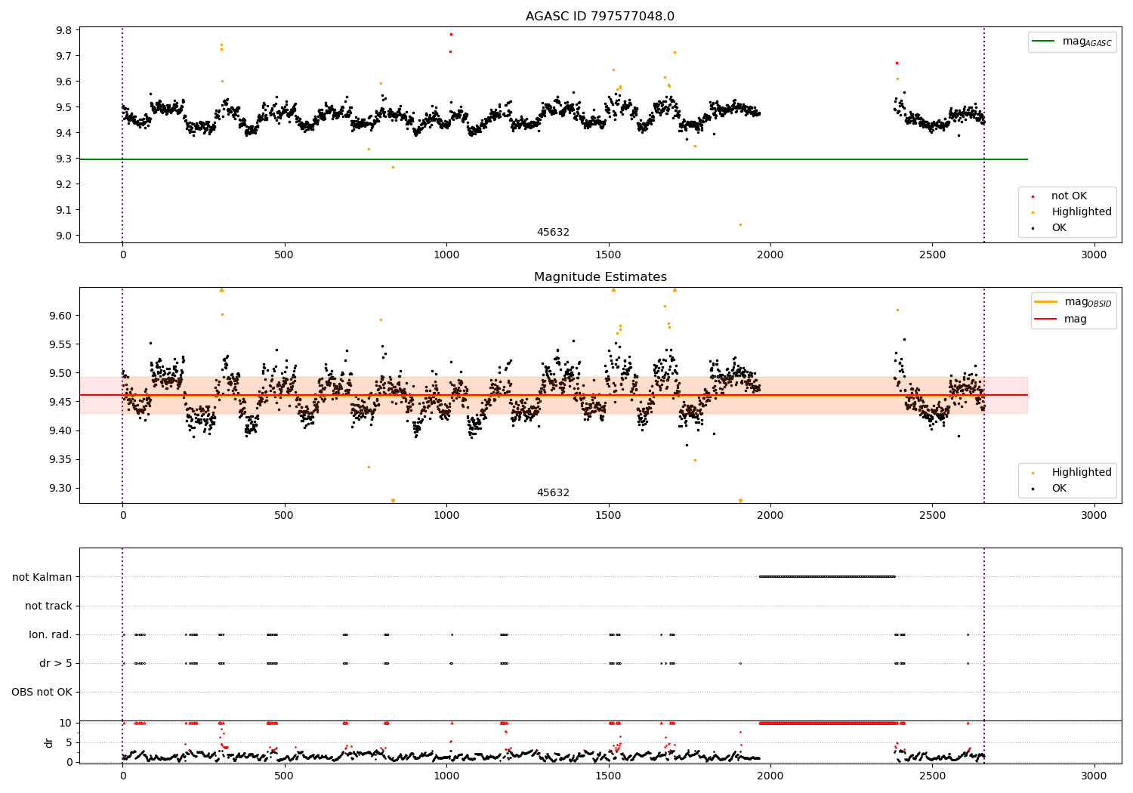
Task: Click the 1500 x-tick under the first plot
Action: pos(608,255)
